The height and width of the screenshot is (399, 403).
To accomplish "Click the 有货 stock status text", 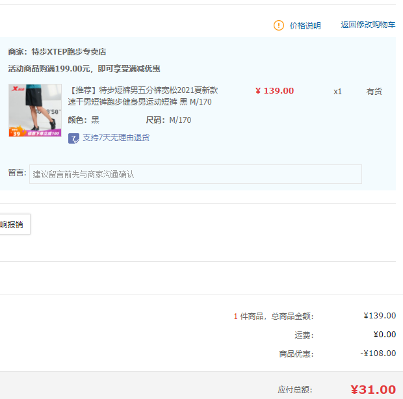I will coord(374,92).
